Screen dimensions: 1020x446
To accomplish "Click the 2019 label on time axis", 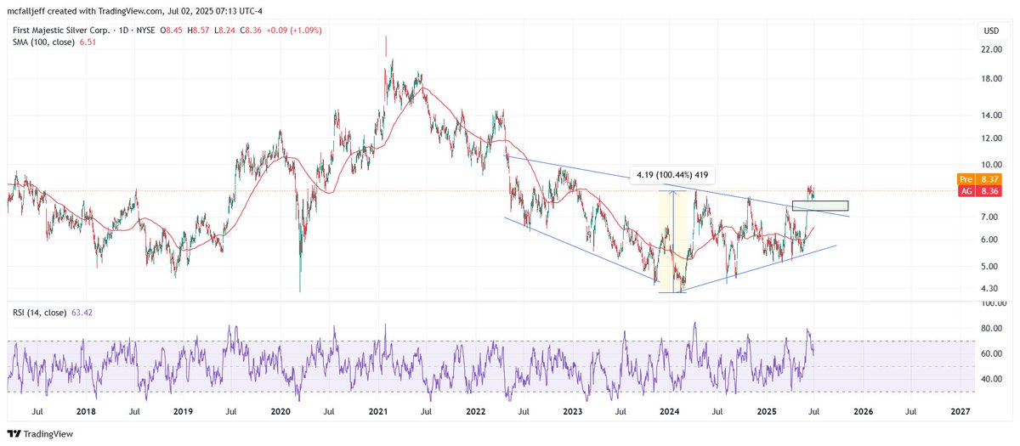I will point(184,410).
